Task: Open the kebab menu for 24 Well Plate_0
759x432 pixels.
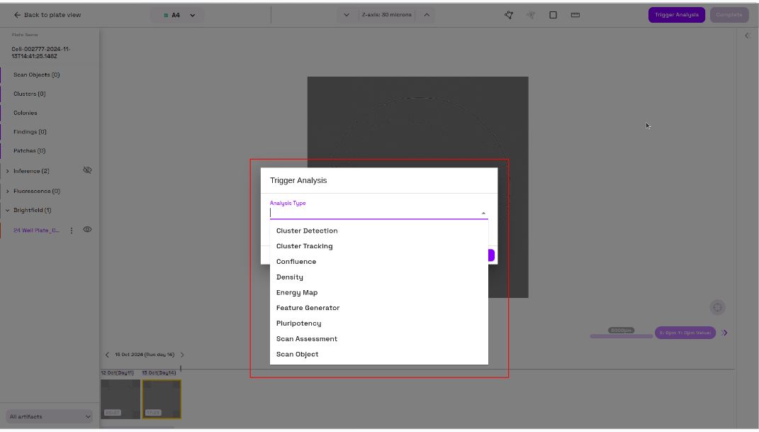Action: 71,230
